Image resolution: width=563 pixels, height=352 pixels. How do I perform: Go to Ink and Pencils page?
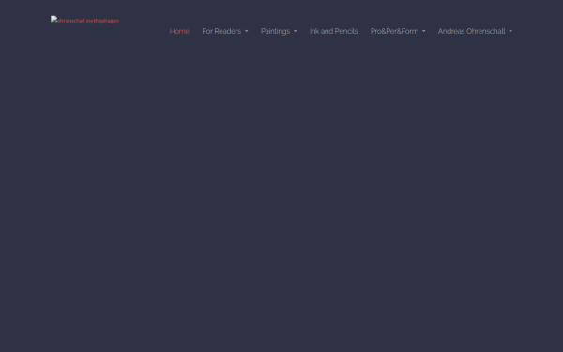[x=333, y=31]
